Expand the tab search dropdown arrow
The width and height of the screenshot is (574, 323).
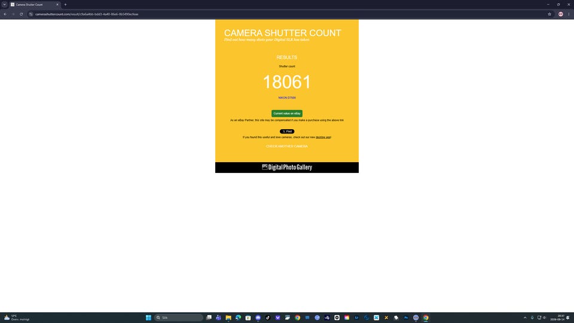[4, 5]
